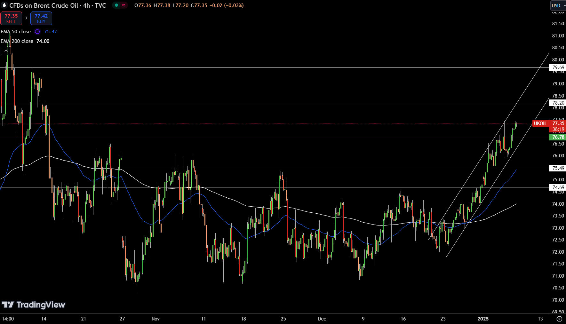Click the red 77.35 SELL button
Screen dimensions: 566x324
(11, 19)
